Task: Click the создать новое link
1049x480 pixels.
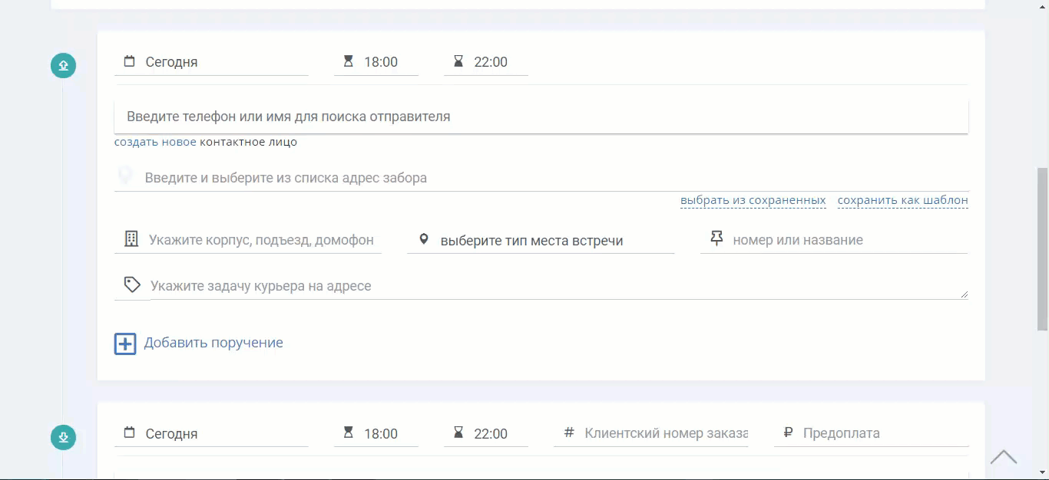Action: tap(155, 142)
